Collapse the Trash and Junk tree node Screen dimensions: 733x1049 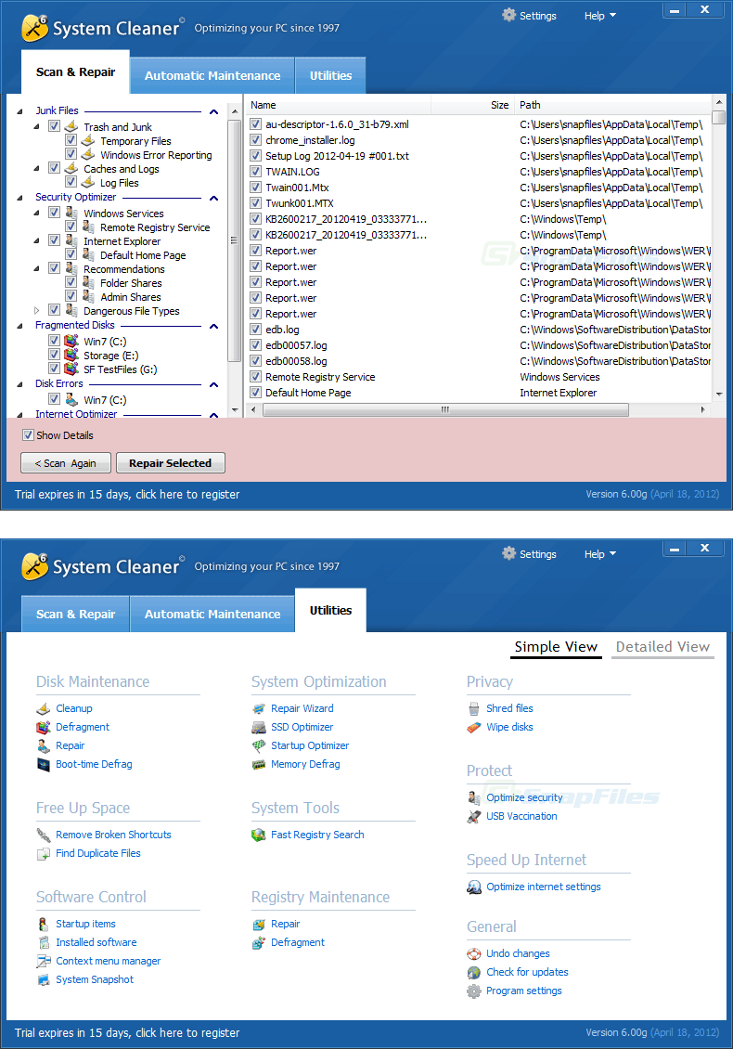(x=37, y=126)
